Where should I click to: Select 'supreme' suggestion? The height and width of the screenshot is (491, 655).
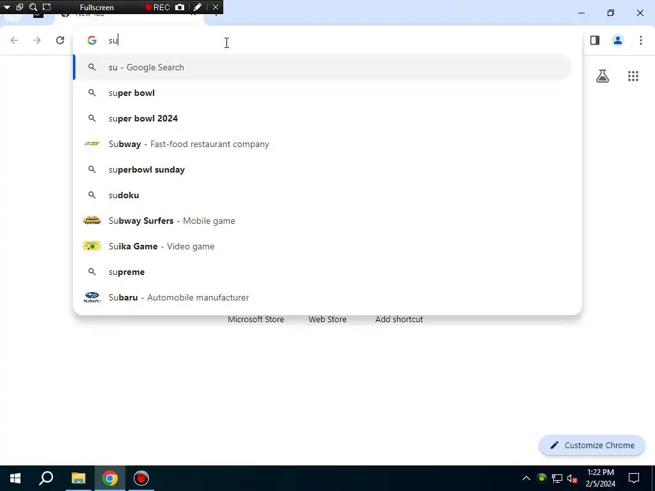322,272
